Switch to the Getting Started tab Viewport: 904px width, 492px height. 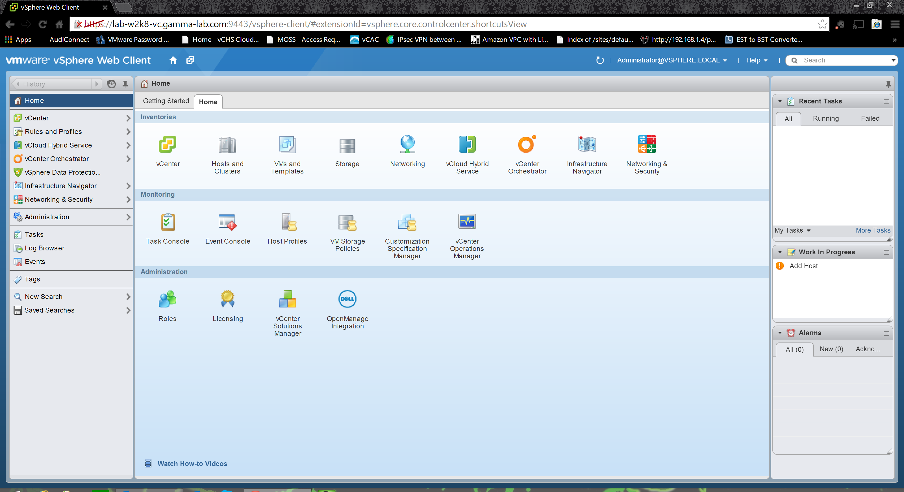coord(166,101)
